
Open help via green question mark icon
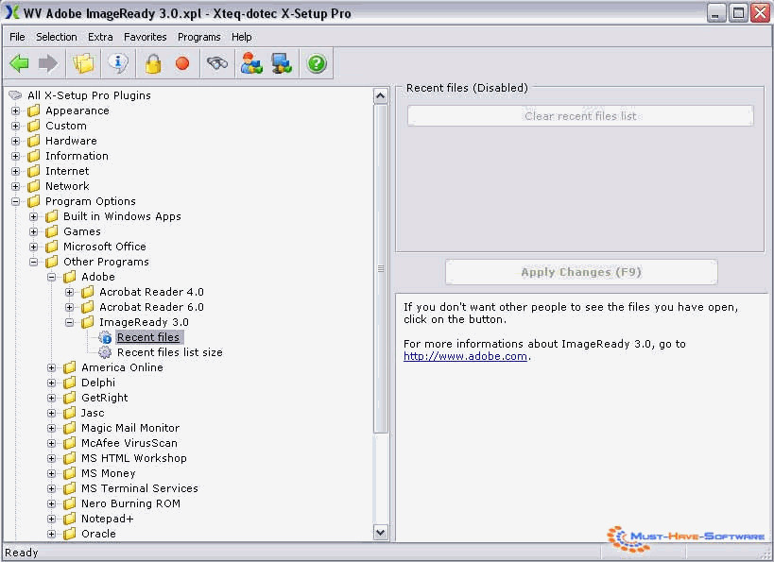pos(317,63)
